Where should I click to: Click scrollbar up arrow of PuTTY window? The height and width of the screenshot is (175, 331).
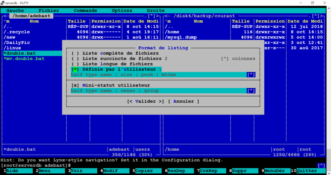point(329,8)
